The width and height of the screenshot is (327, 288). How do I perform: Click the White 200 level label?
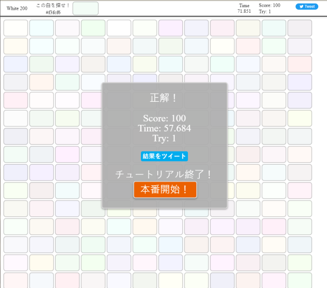(17, 8)
